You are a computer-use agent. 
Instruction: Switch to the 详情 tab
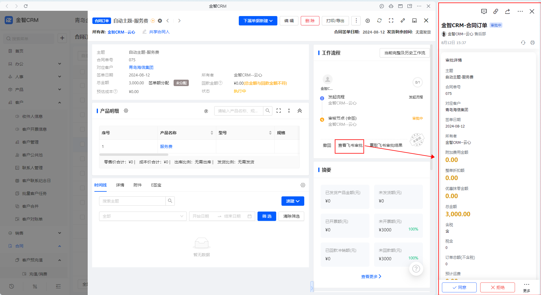120,185
